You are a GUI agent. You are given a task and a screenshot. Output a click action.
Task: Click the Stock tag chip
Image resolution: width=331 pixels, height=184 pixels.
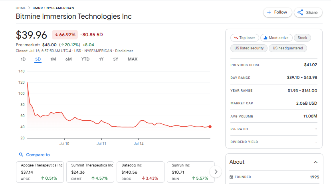(x=302, y=38)
